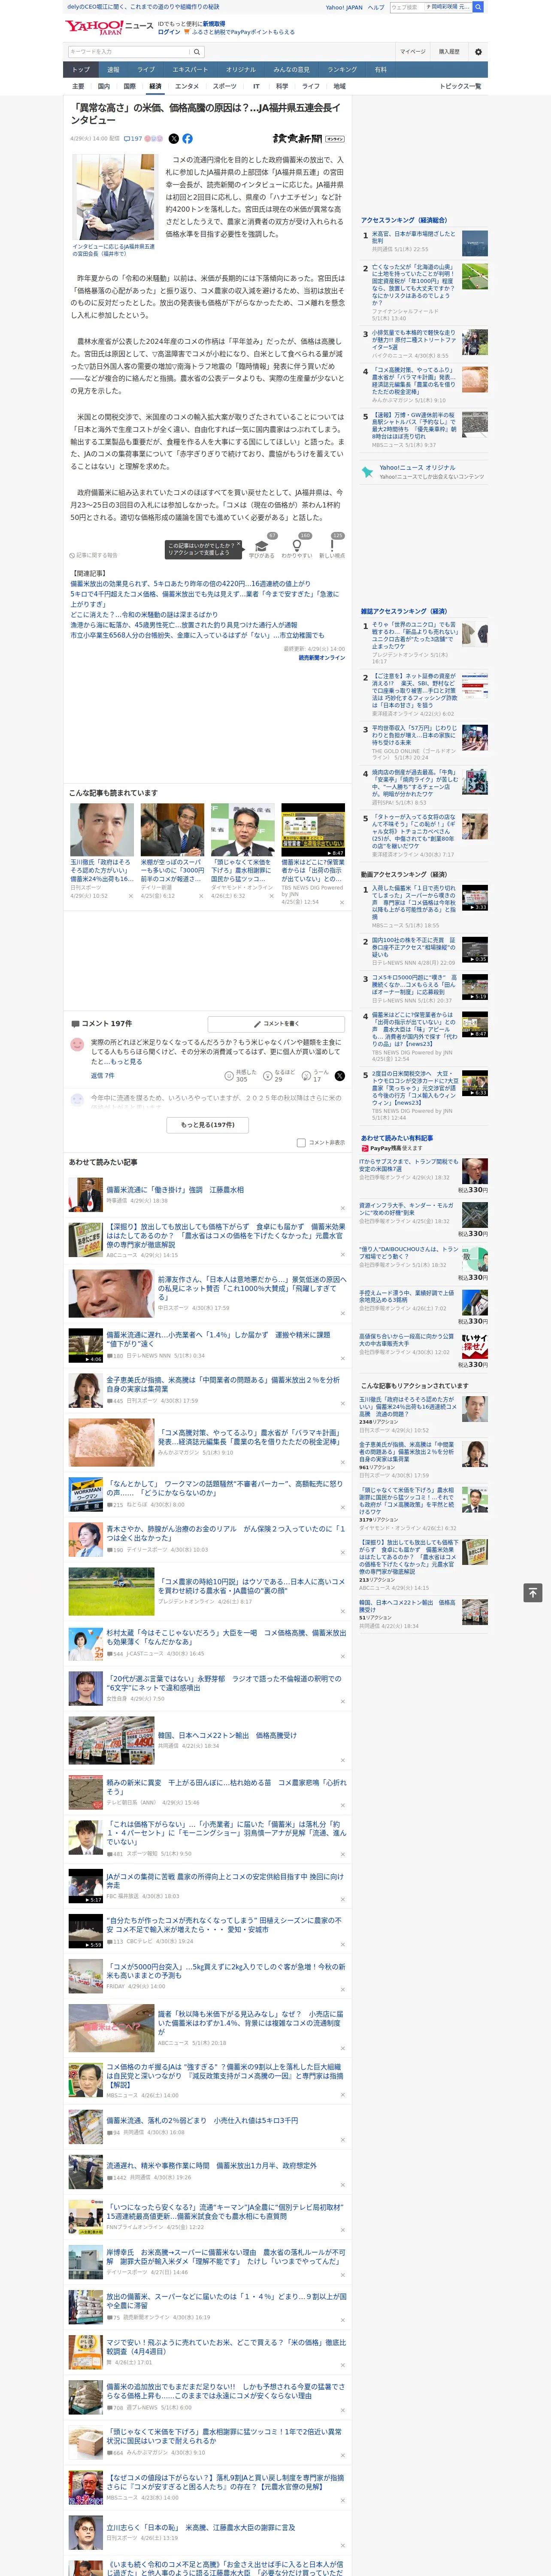Select the トップ navigation tab
Image resolution: width=551 pixels, height=2576 pixels.
point(81,69)
